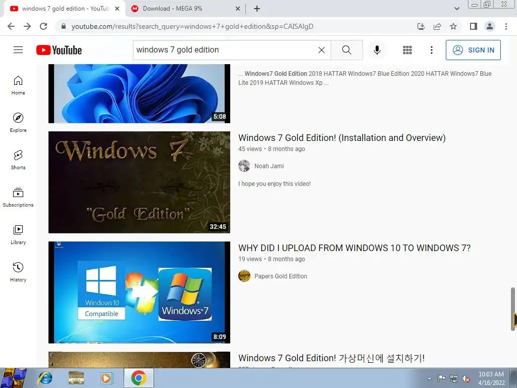Image resolution: width=517 pixels, height=388 pixels.
Task: Close the MEGA download tab
Action: [237, 9]
